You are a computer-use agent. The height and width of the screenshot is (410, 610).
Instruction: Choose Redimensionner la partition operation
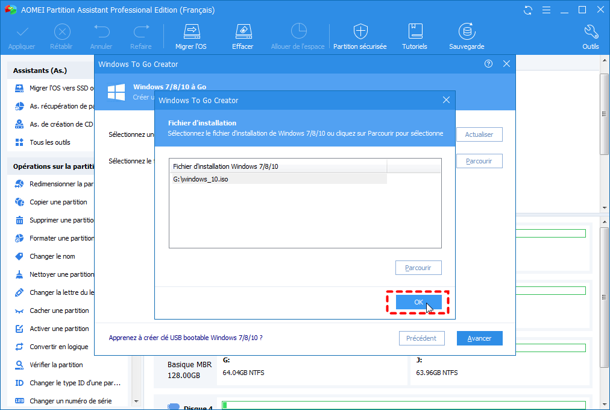(x=54, y=184)
